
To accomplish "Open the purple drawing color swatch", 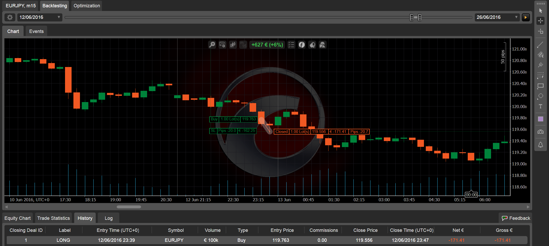I will click(541, 119).
